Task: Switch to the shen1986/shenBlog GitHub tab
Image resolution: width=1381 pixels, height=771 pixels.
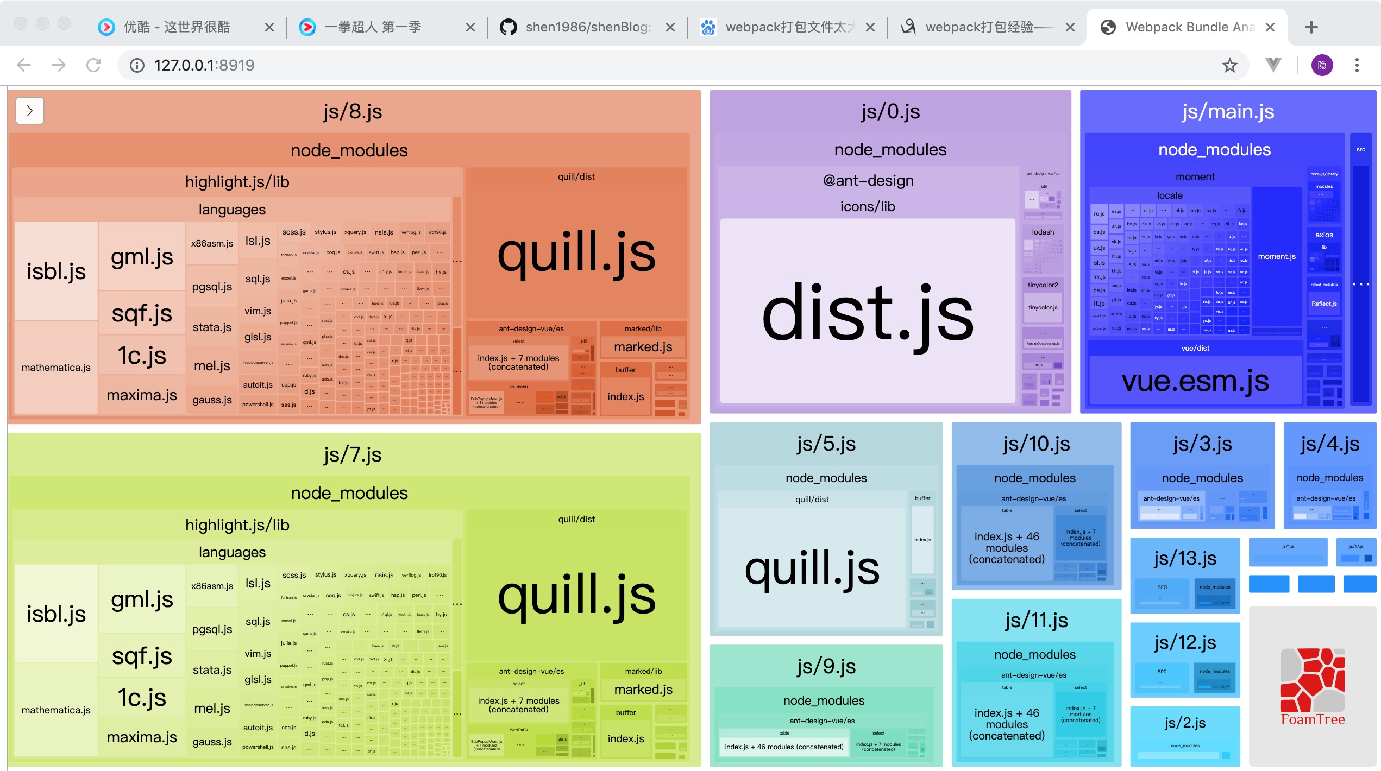Action: [587, 27]
